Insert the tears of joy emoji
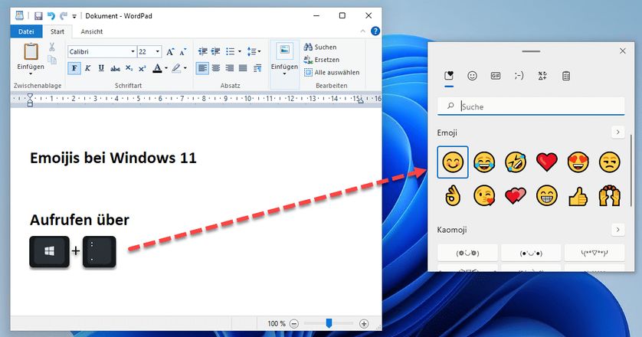The image size is (642, 337). pyautogui.click(x=484, y=162)
